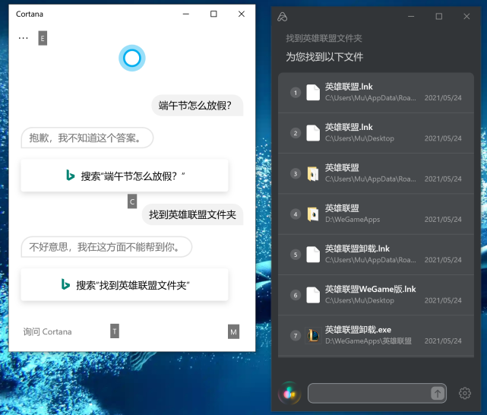Select the chat message "端午节怎么放假?"

tap(198, 106)
